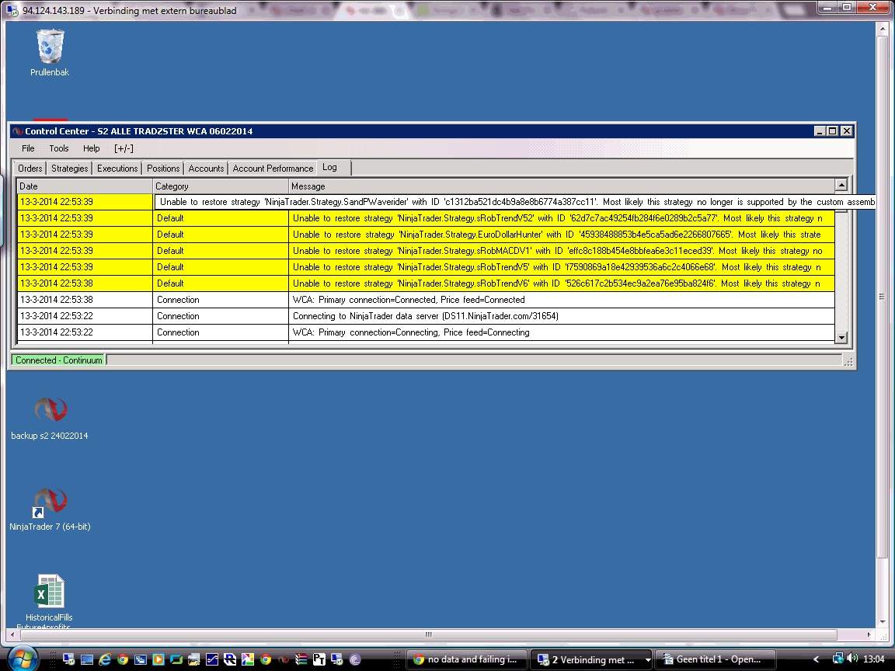Launch Chrome icon left of NinjaTrader icon
The height and width of the screenshot is (671, 895).
coord(266,659)
